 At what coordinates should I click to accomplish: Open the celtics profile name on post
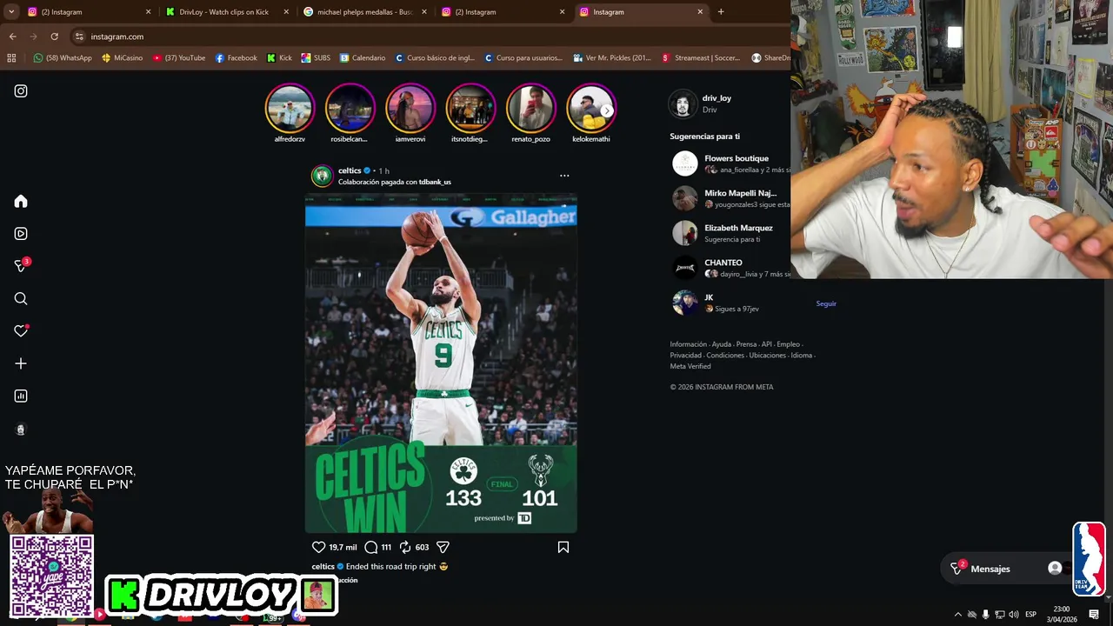tap(350, 170)
